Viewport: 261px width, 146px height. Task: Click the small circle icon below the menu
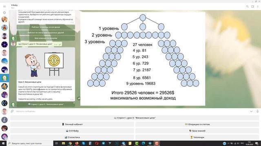tap(4, 13)
